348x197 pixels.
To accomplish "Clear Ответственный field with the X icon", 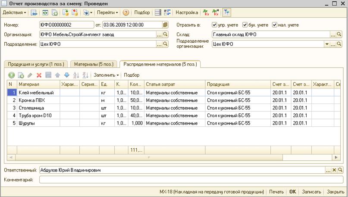I will [333, 170].
